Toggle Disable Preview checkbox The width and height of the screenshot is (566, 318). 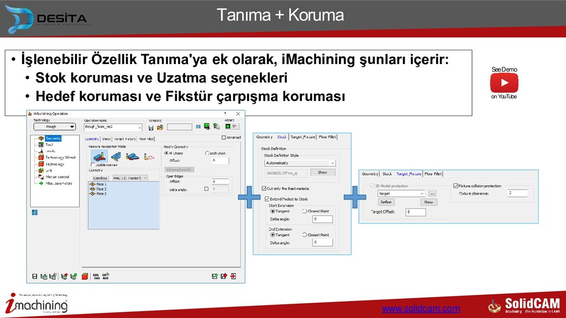93,165
